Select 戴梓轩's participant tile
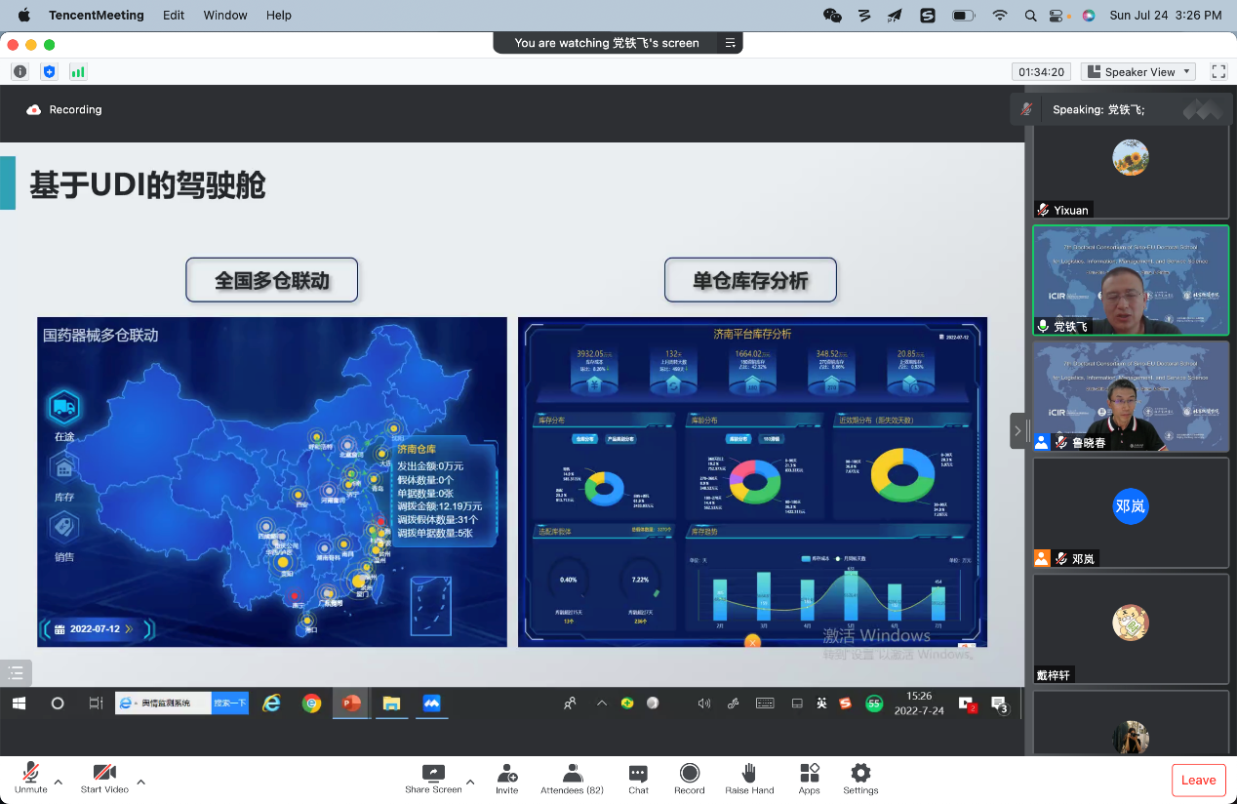Viewport: 1237px width, 804px height. pyautogui.click(x=1131, y=628)
